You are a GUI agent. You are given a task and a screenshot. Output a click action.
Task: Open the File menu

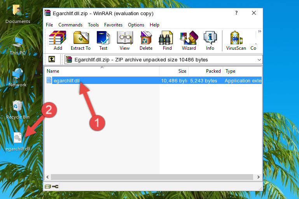[49, 25]
